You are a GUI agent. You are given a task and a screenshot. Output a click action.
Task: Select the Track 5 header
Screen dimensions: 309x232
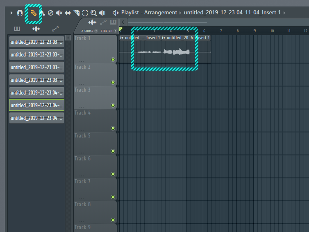95,144
